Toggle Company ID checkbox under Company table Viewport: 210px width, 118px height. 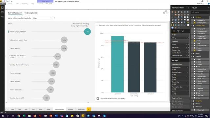point(195,20)
